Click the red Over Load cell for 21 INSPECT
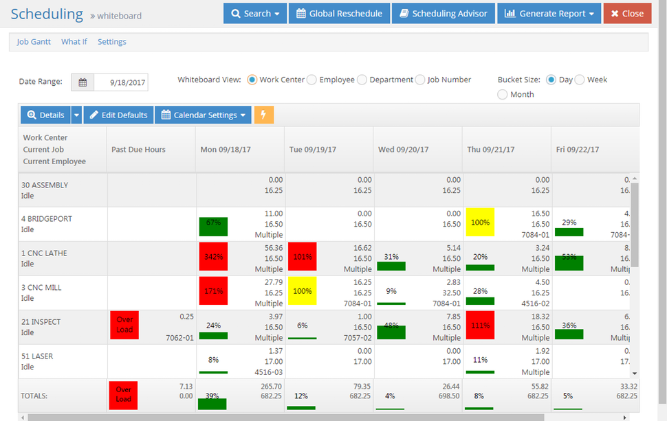The width and height of the screenshot is (667, 421). (x=124, y=325)
